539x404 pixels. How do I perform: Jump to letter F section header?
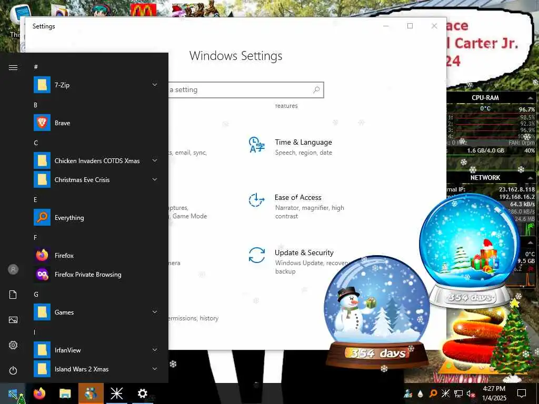(x=35, y=237)
